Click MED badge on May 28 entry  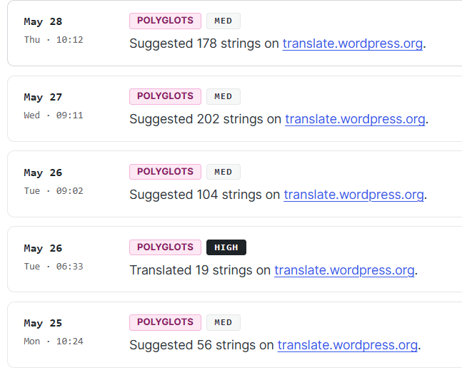224,21
